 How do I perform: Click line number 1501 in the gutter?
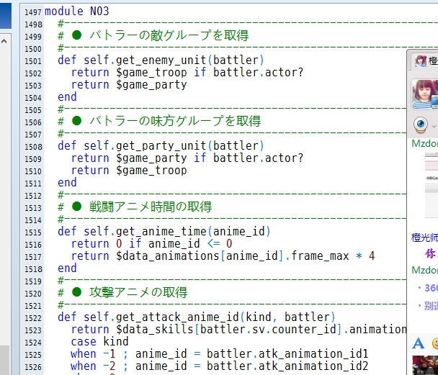pyautogui.click(x=33, y=61)
